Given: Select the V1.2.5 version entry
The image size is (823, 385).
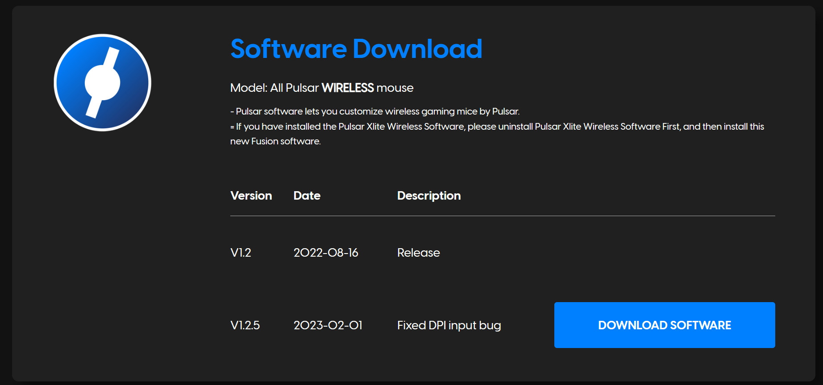Looking at the screenshot, I should (245, 325).
